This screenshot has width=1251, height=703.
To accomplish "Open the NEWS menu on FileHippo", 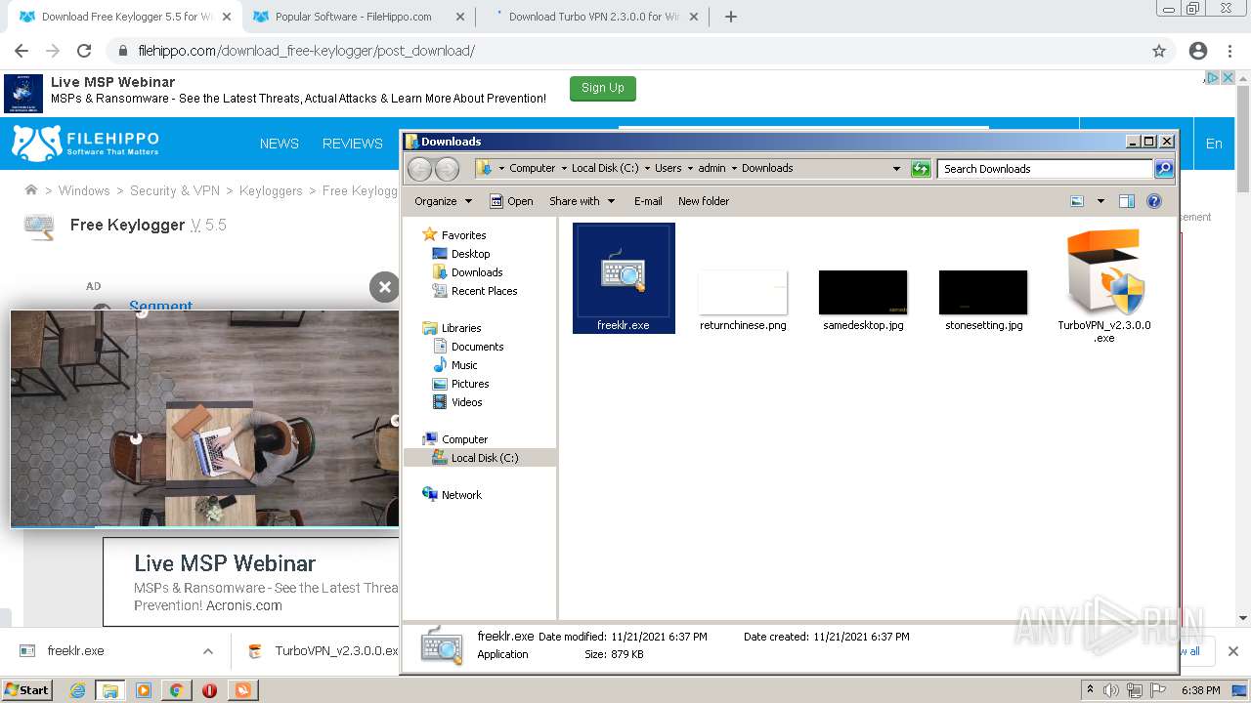I will pos(280,144).
